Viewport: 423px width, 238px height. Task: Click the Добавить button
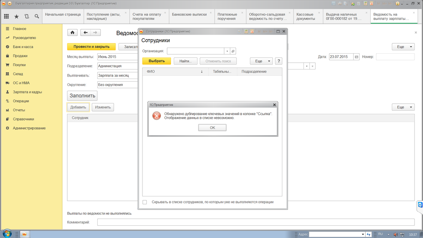[78, 107]
